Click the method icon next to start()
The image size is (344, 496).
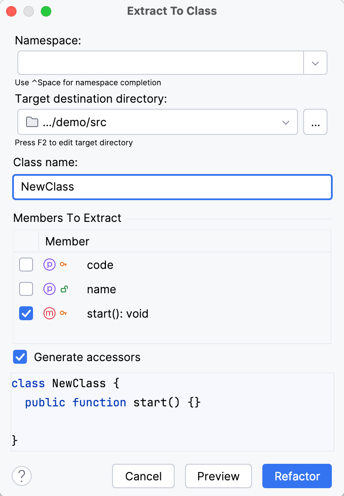tap(49, 313)
